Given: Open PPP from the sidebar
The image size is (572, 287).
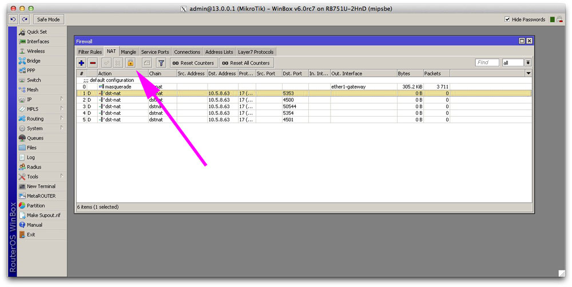Looking at the screenshot, I should tap(42, 70).
